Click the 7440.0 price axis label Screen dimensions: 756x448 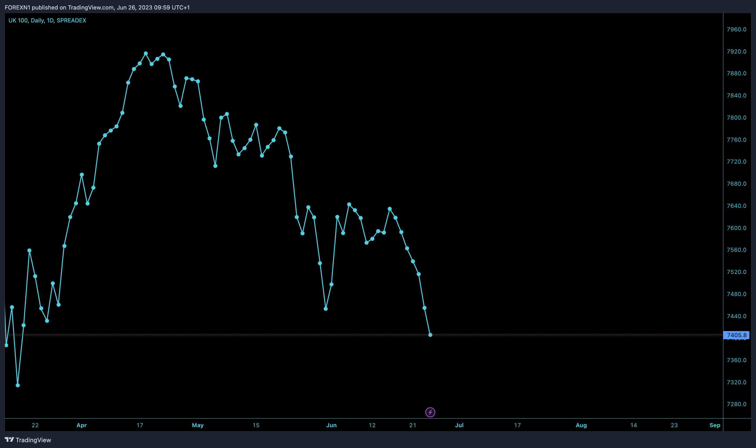(736, 316)
